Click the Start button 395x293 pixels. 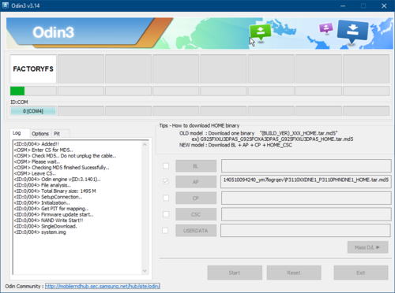click(x=235, y=273)
